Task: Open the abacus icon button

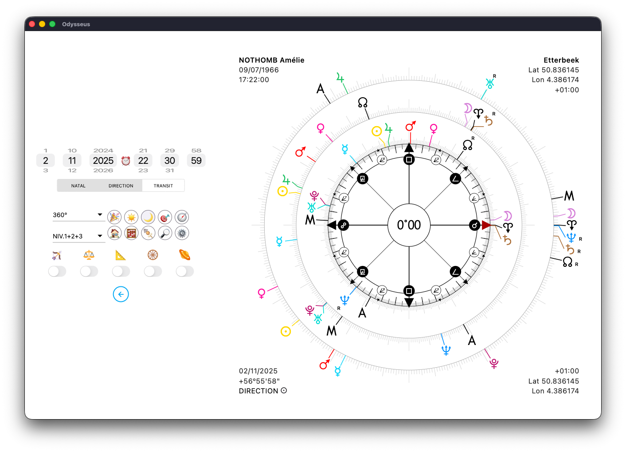Action: (x=131, y=233)
